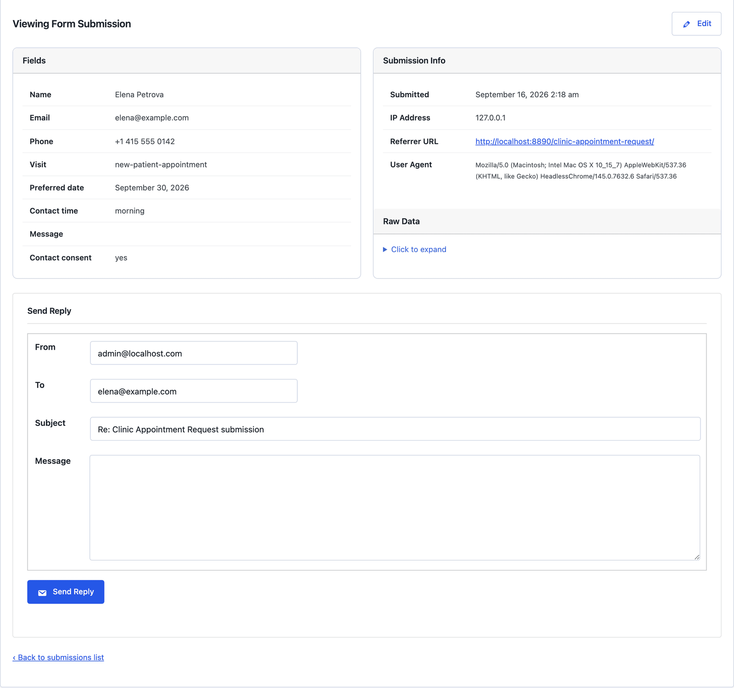The width and height of the screenshot is (734, 688).
Task: Select preferred date September 30, 2026
Action: [x=152, y=188]
